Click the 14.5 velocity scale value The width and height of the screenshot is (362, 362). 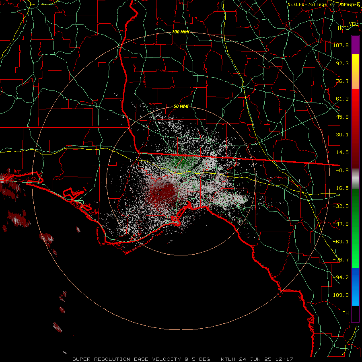point(342,152)
